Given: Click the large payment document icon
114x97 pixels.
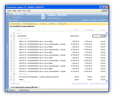Looking at the screenshot, I should [x=43, y=17].
